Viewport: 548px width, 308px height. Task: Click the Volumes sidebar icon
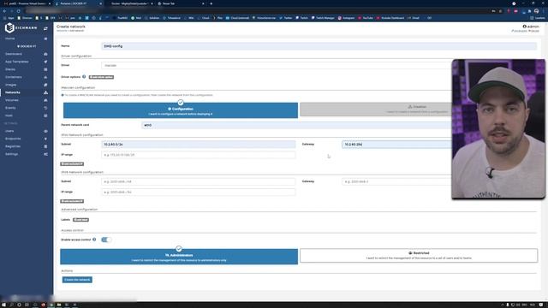[45, 100]
